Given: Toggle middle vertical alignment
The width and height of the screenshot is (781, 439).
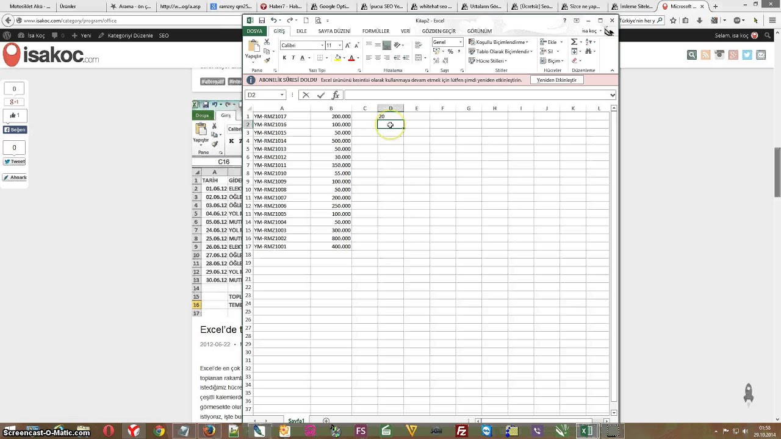Looking at the screenshot, I should click(x=378, y=45).
